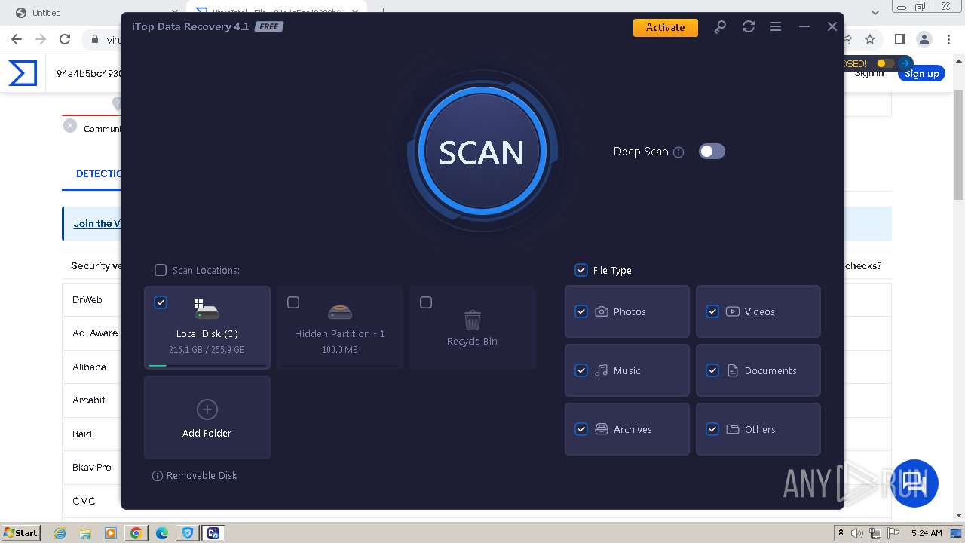Click the FREE badge beside the app title
The height and width of the screenshot is (543, 965).
(268, 26)
